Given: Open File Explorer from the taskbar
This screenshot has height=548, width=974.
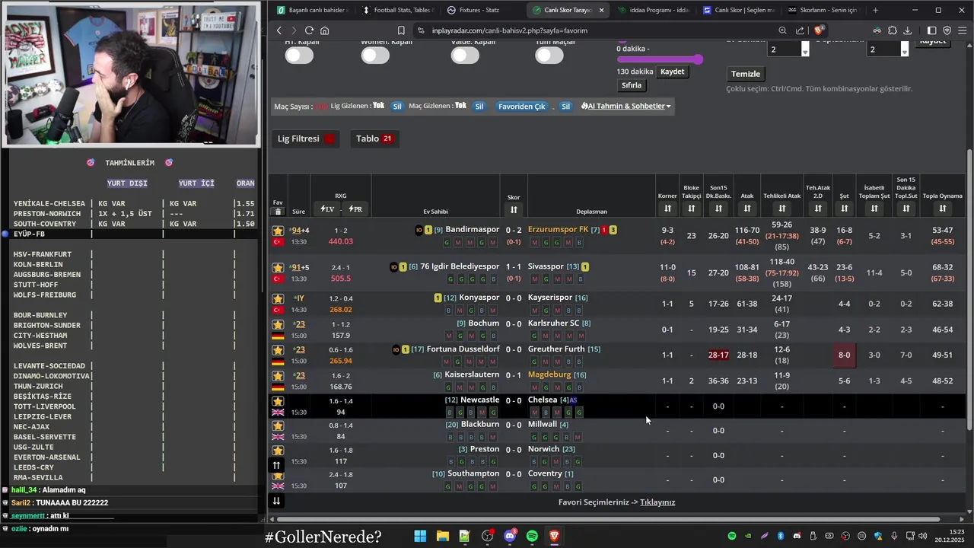Looking at the screenshot, I should click(442, 536).
